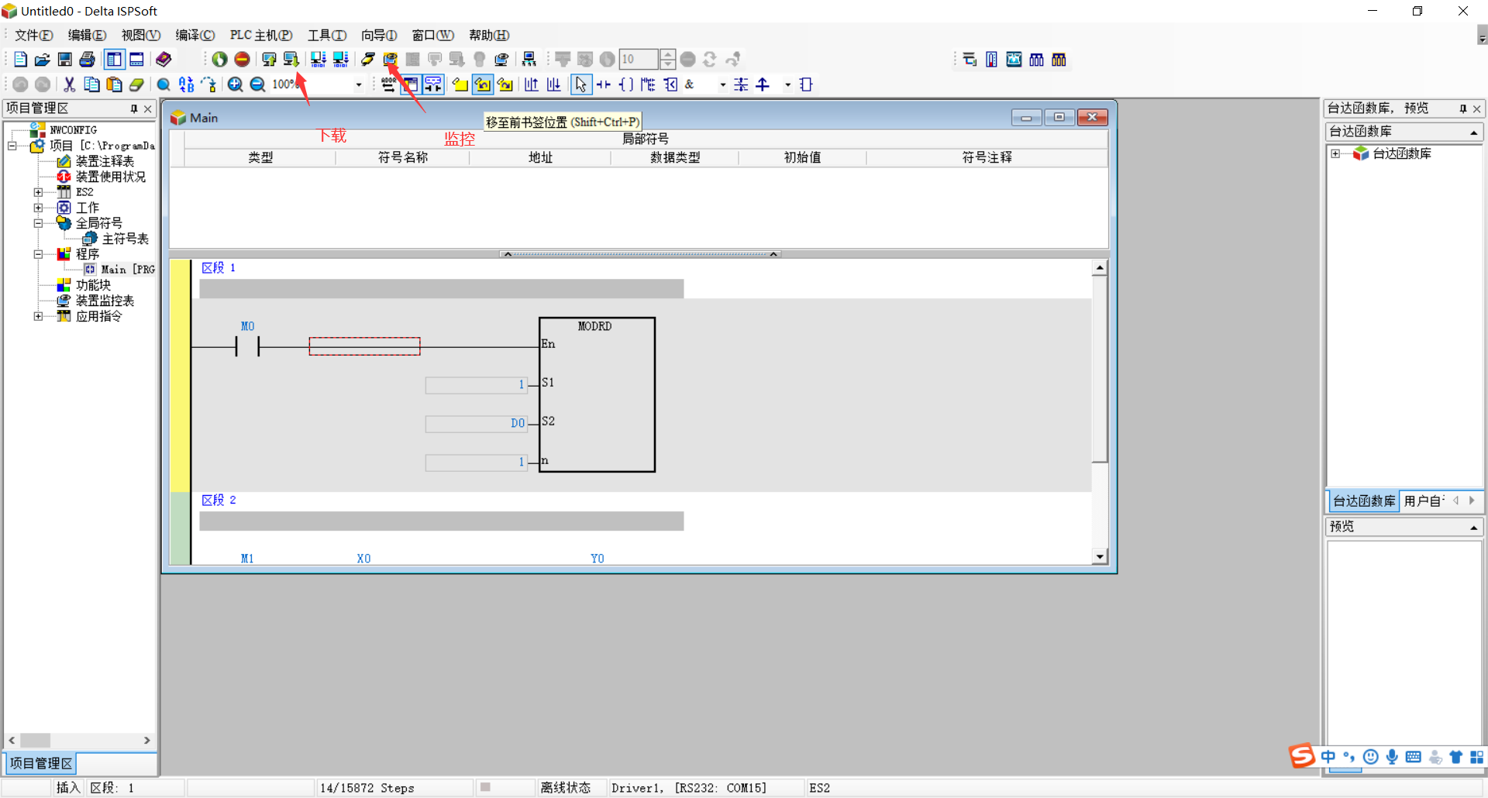Click the red Stop PLC icon
Image resolution: width=1488 pixels, height=798 pixels.
243,60
